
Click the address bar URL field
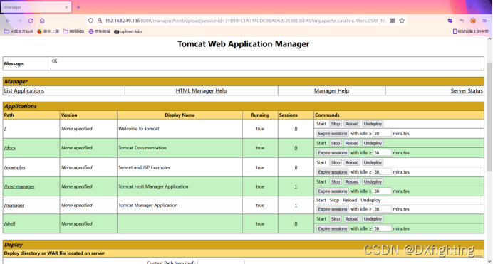point(246,21)
